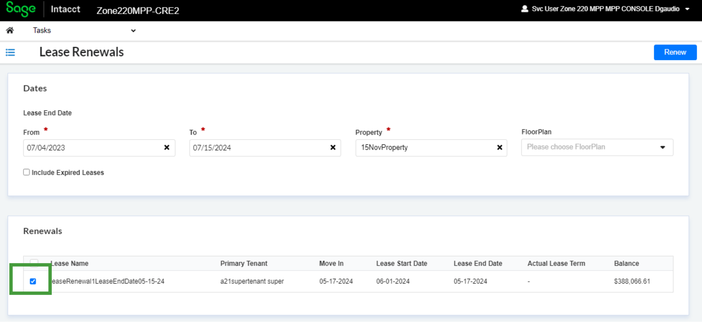
Task: Toggle the select-all header checkbox in Renewals
Action: (x=34, y=263)
